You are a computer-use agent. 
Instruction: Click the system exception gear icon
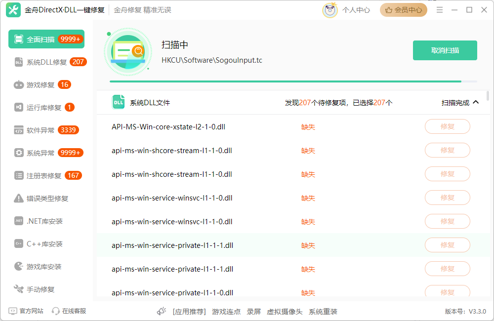click(19, 153)
